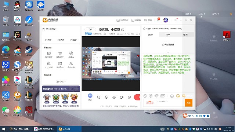Expand the more functions link with arrow
Screen dimensions: 235x132
(61, 81)
